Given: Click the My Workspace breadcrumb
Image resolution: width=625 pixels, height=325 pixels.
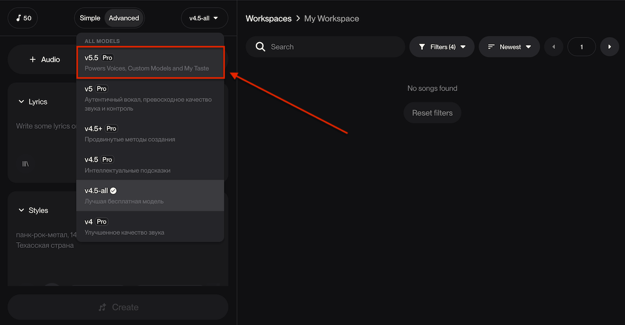Looking at the screenshot, I should (x=332, y=18).
